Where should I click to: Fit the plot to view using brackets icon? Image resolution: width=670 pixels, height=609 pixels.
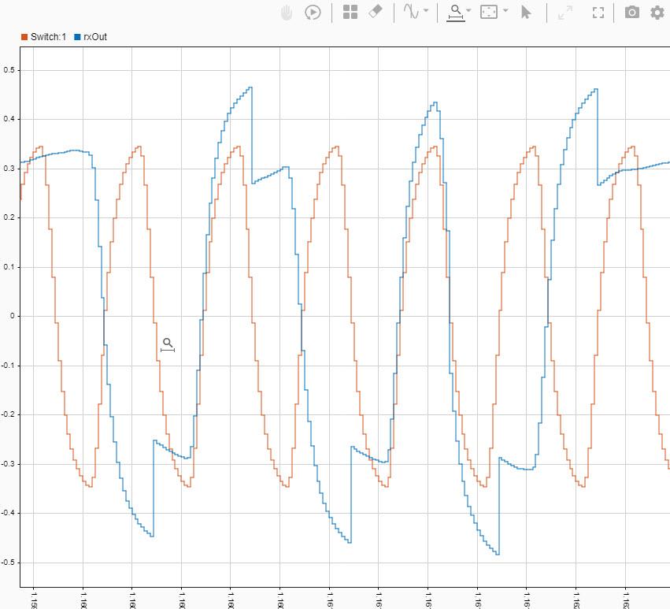point(598,12)
